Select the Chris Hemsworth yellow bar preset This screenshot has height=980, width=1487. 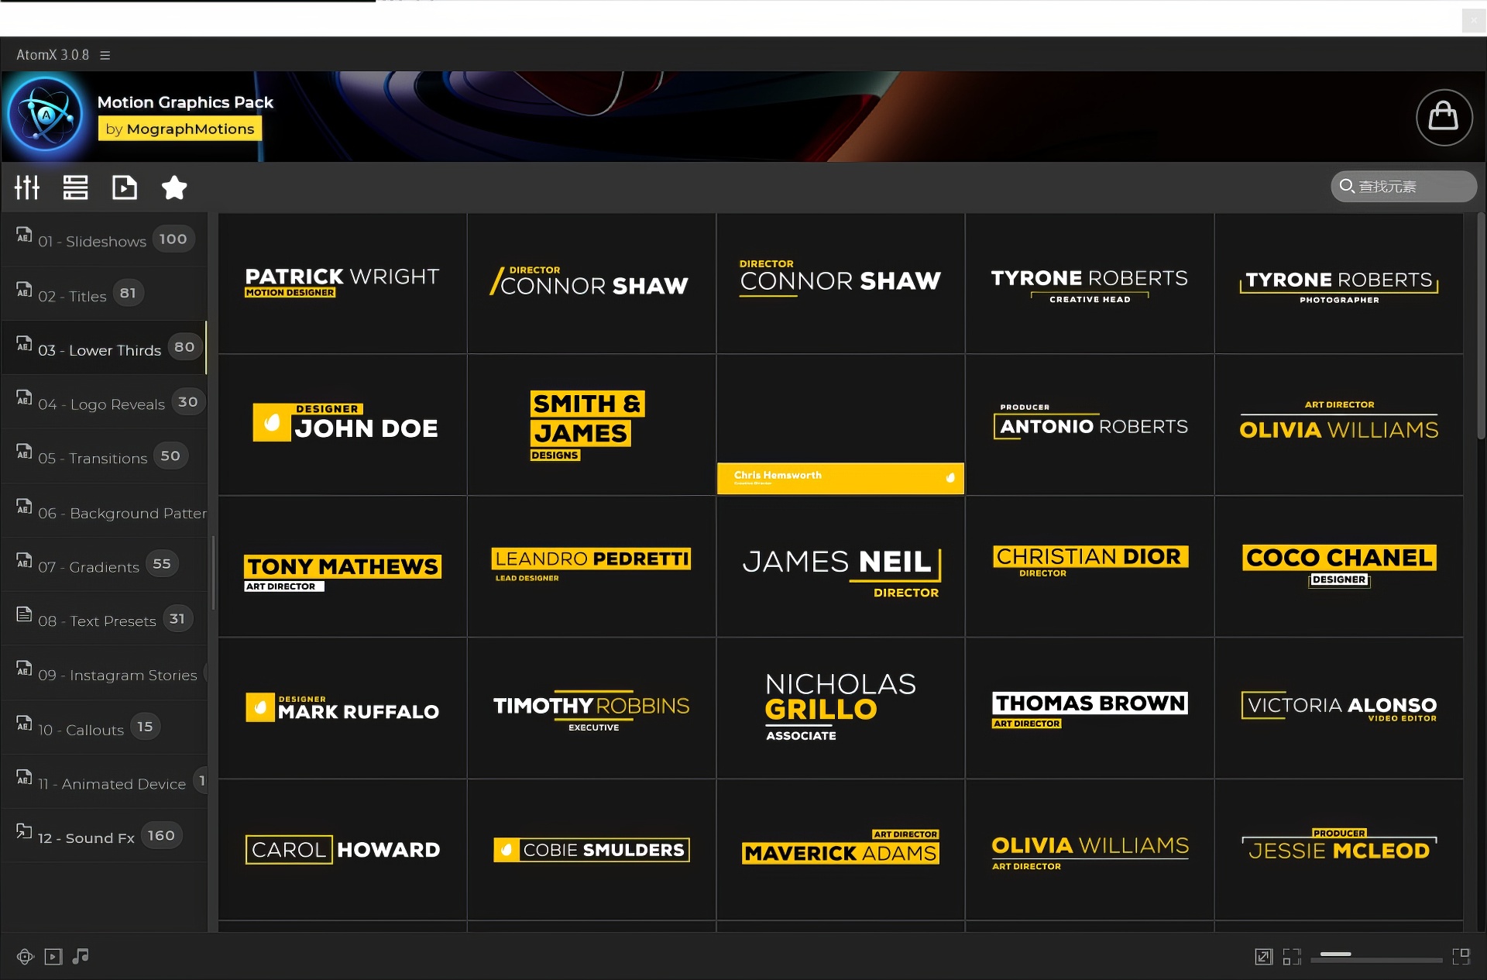point(841,425)
